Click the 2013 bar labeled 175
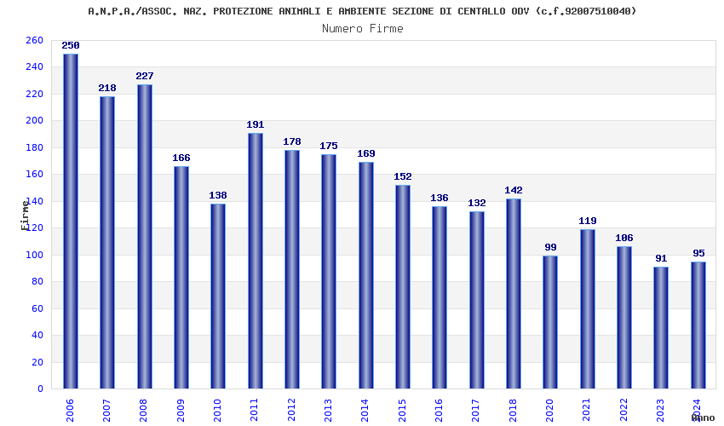This screenshot has width=724, height=426. tap(329, 272)
